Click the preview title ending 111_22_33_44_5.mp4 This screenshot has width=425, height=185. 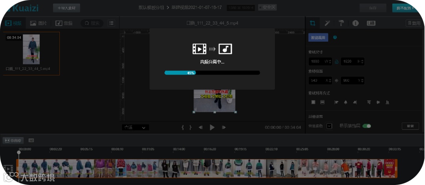tap(212, 23)
